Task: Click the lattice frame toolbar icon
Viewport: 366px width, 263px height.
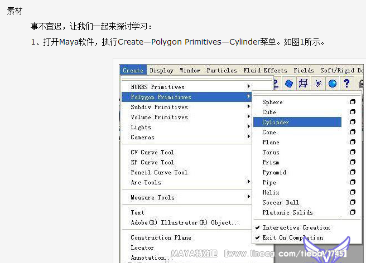Action: point(303,83)
